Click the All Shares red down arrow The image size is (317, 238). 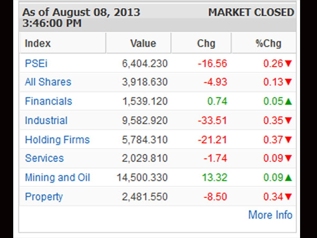(x=288, y=83)
